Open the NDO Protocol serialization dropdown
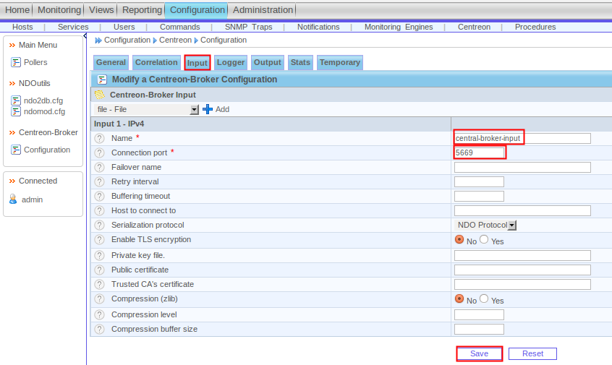This screenshot has height=365, width=612. 485,225
